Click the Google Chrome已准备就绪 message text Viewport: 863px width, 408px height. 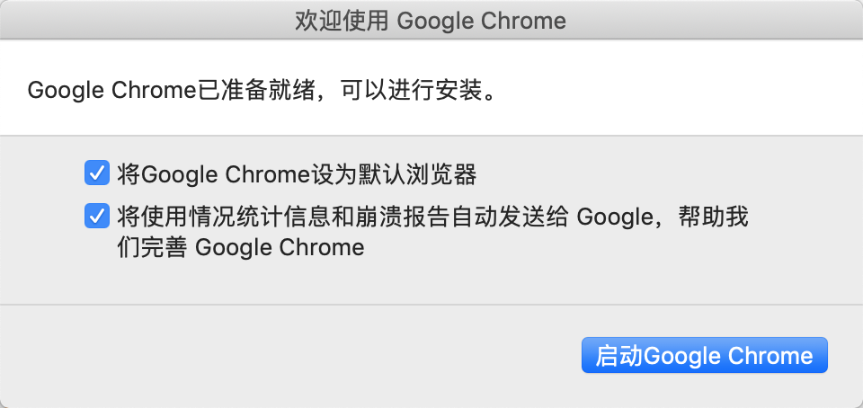(x=164, y=90)
